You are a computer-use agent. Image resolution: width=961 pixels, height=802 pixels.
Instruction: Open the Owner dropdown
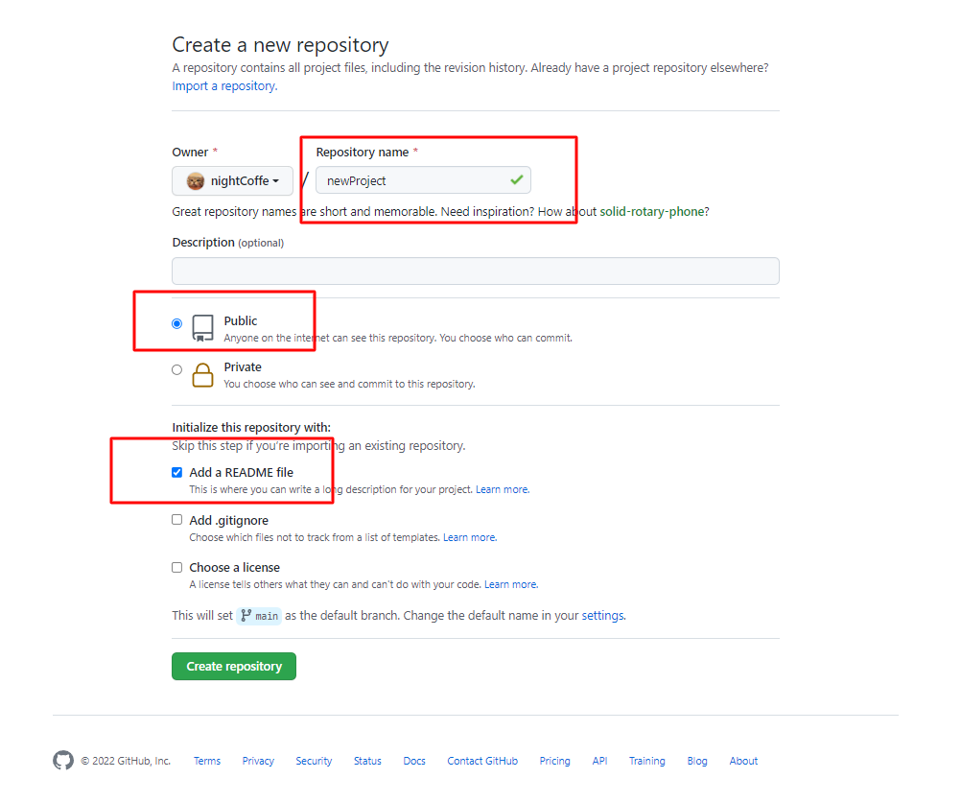click(x=232, y=180)
